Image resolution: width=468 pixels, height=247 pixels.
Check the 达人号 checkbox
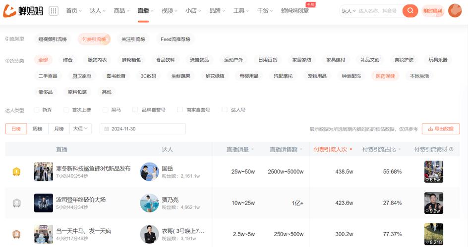click(x=225, y=110)
